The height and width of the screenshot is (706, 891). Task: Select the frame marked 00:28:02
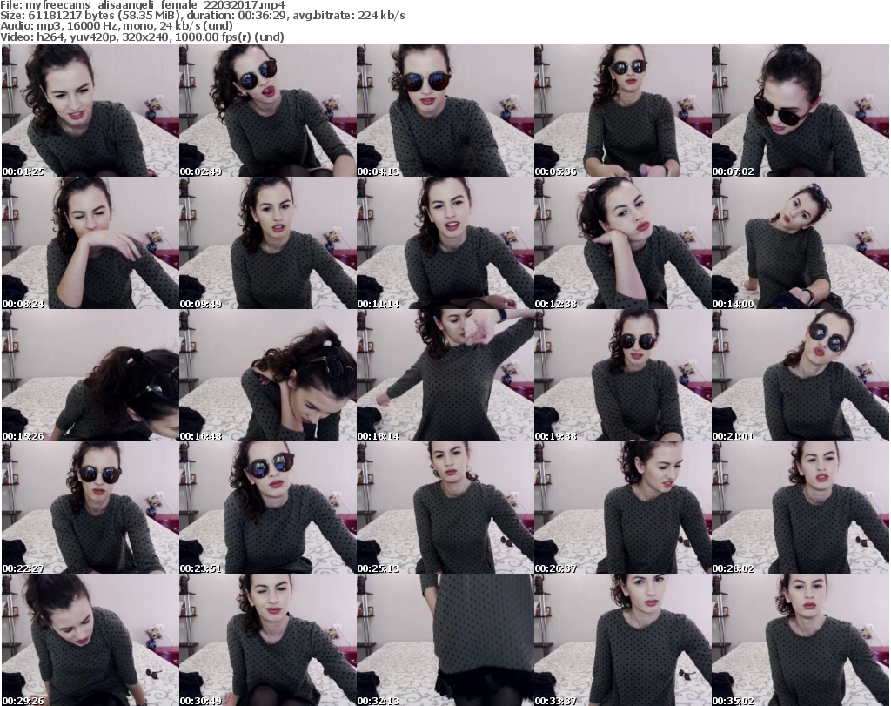pos(801,508)
